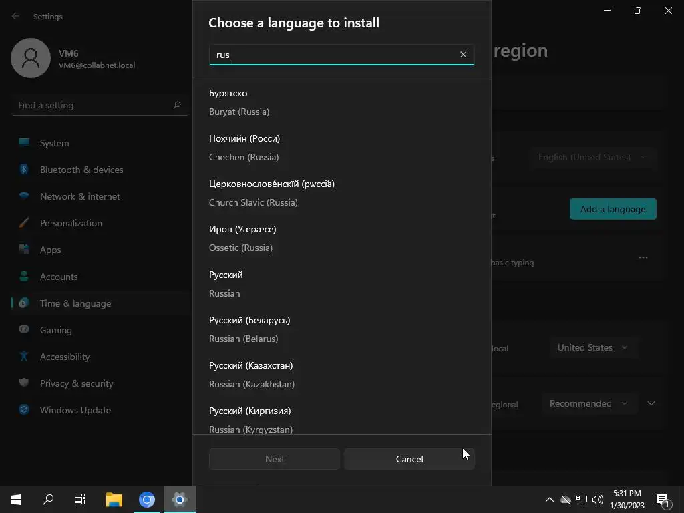Click the Apps icon in sidebar
The height and width of the screenshot is (513, 684).
pos(24,250)
